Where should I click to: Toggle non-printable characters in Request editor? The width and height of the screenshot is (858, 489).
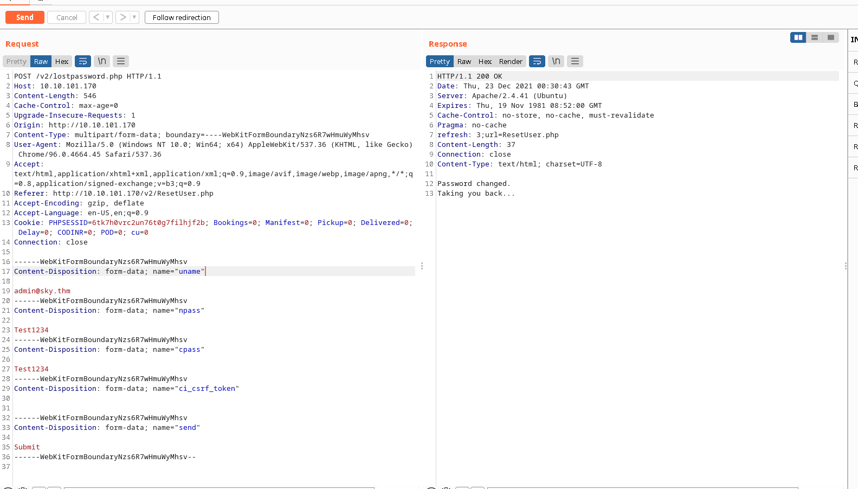102,61
